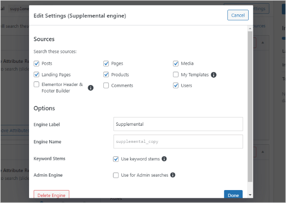Click the Admin searches info icon

[173, 175]
